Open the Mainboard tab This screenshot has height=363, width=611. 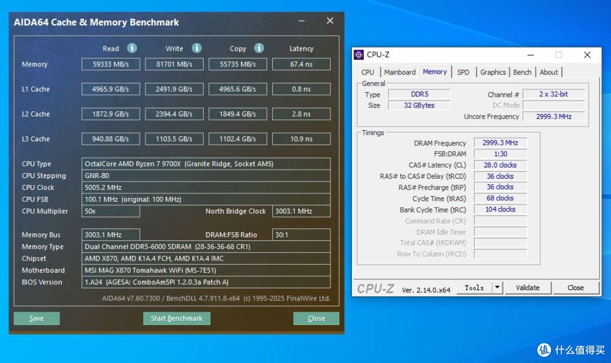click(400, 72)
